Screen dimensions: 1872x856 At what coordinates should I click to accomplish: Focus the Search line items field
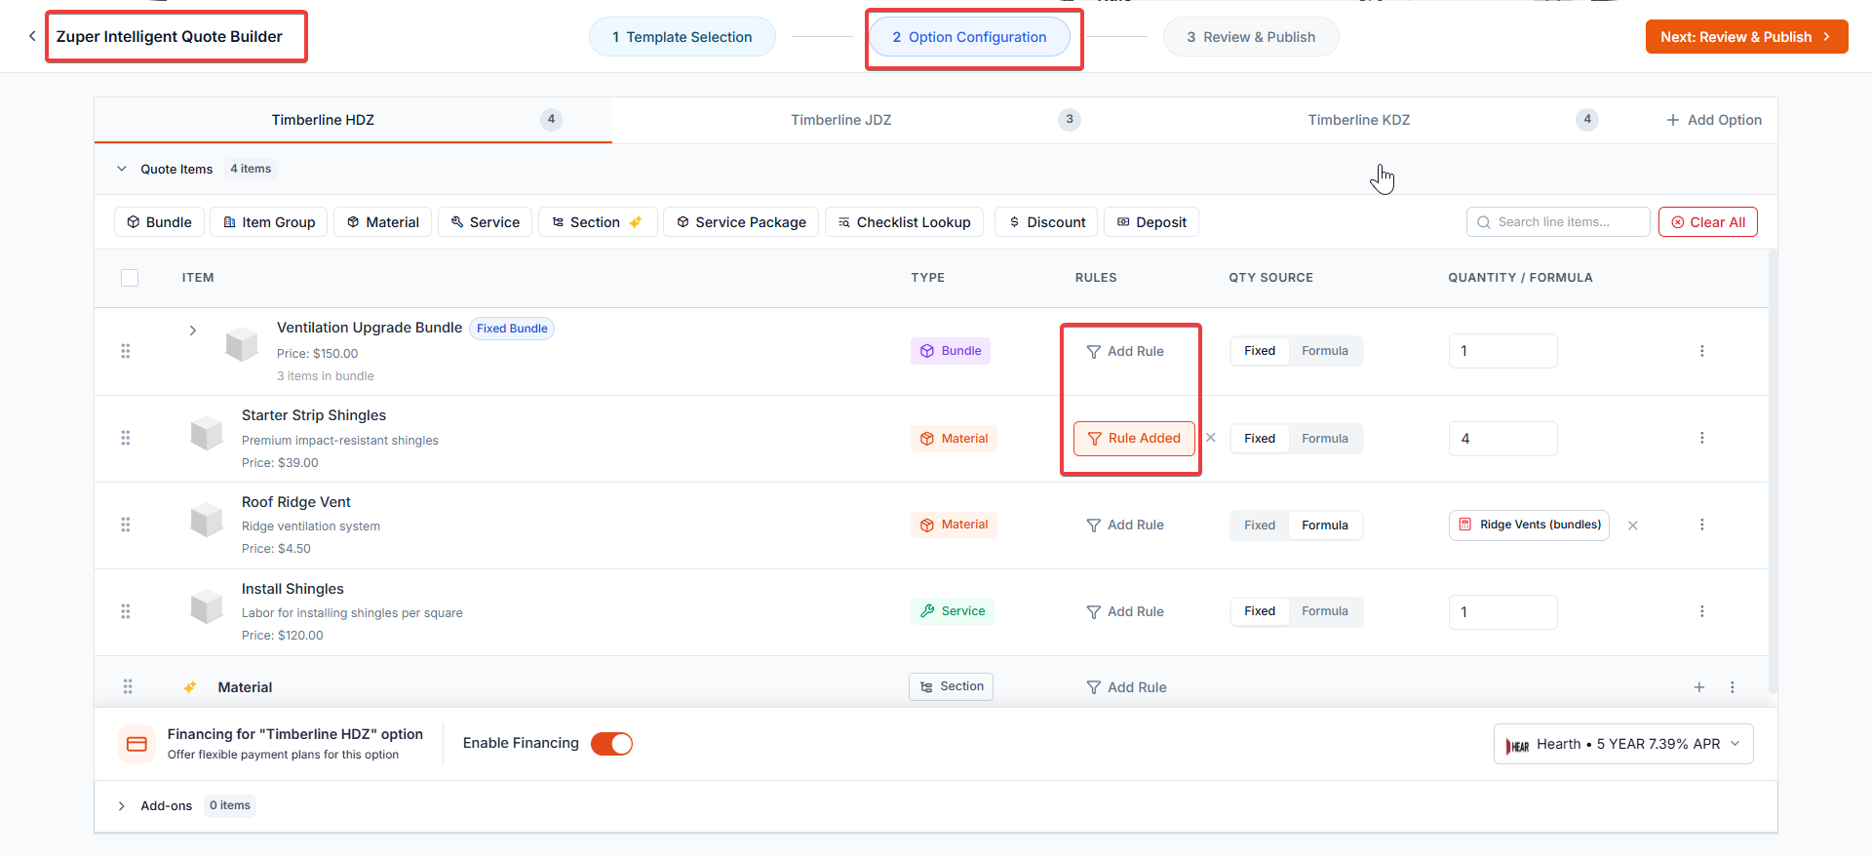pyautogui.click(x=1558, y=222)
